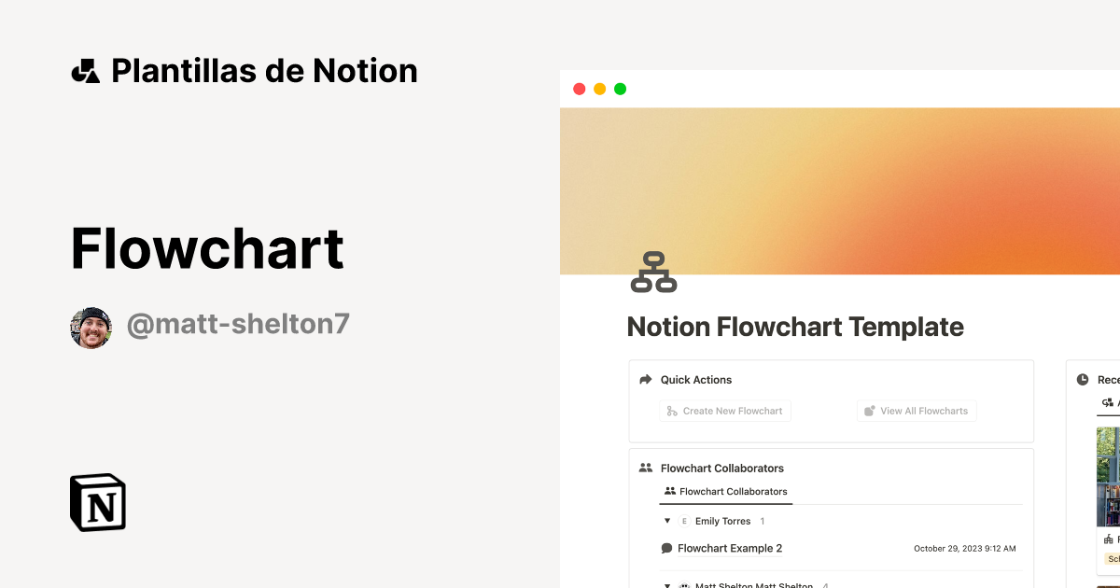The width and height of the screenshot is (1120, 588).
Task: Click the Notion cube logo at bottom left
Action: click(97, 502)
